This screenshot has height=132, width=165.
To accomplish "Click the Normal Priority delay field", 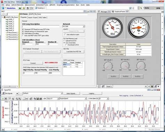I will (41, 73).
